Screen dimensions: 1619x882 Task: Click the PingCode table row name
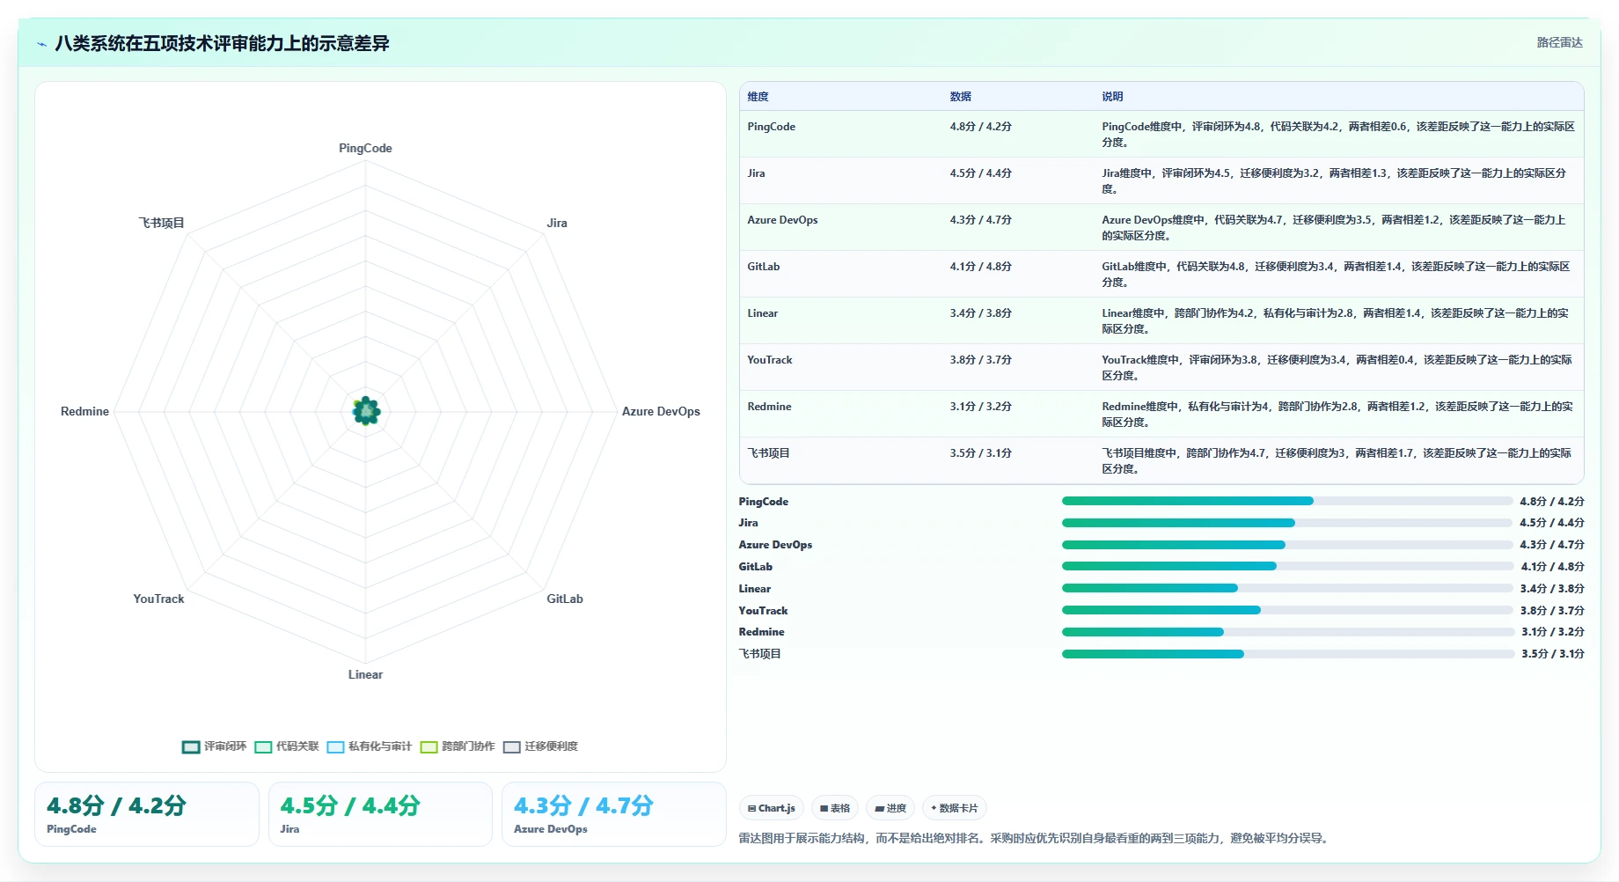click(x=772, y=127)
